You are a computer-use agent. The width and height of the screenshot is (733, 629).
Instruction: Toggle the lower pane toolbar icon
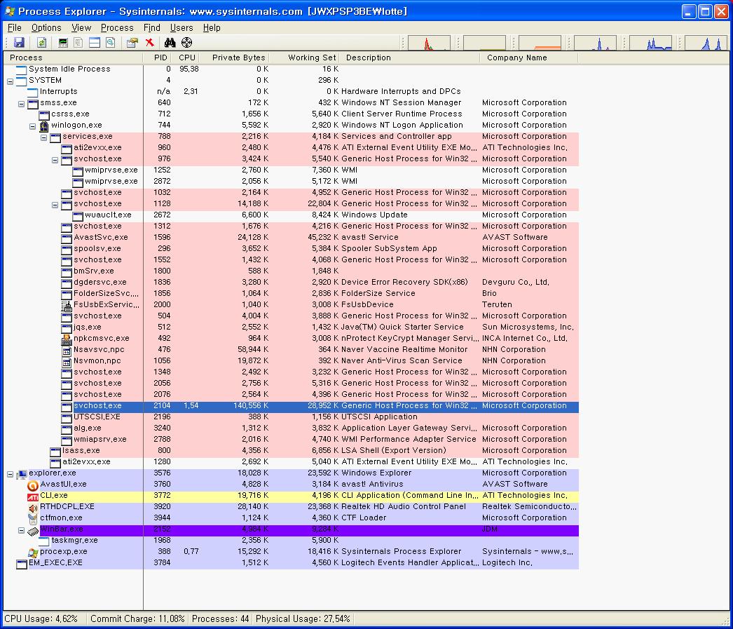pyautogui.click(x=95, y=43)
